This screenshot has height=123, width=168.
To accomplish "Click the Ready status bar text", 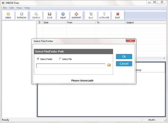I will (6, 120).
